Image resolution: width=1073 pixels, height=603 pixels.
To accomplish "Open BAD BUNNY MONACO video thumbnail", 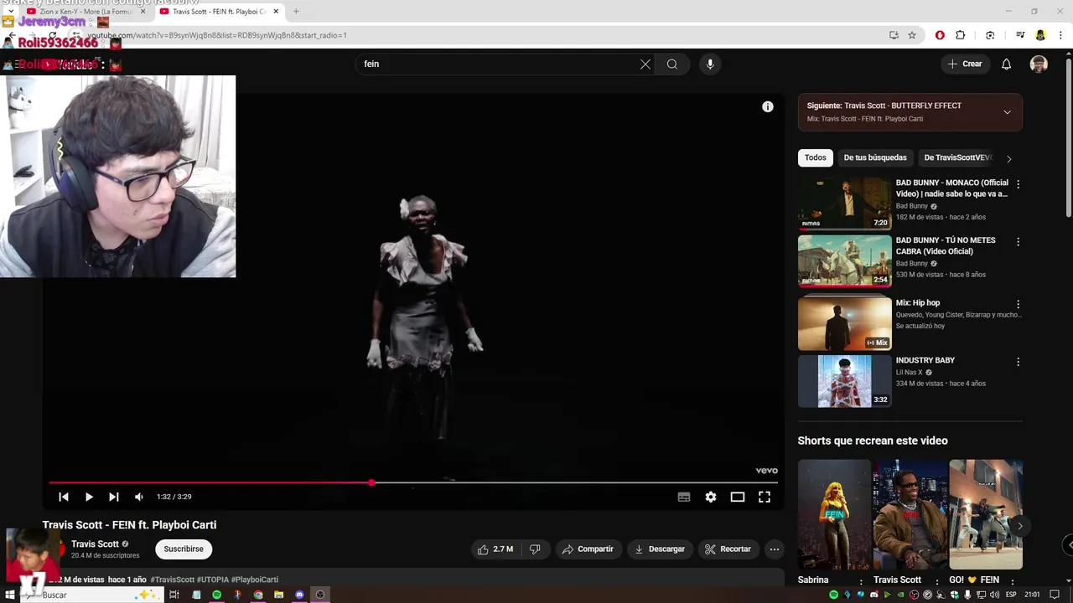I will [844, 204].
